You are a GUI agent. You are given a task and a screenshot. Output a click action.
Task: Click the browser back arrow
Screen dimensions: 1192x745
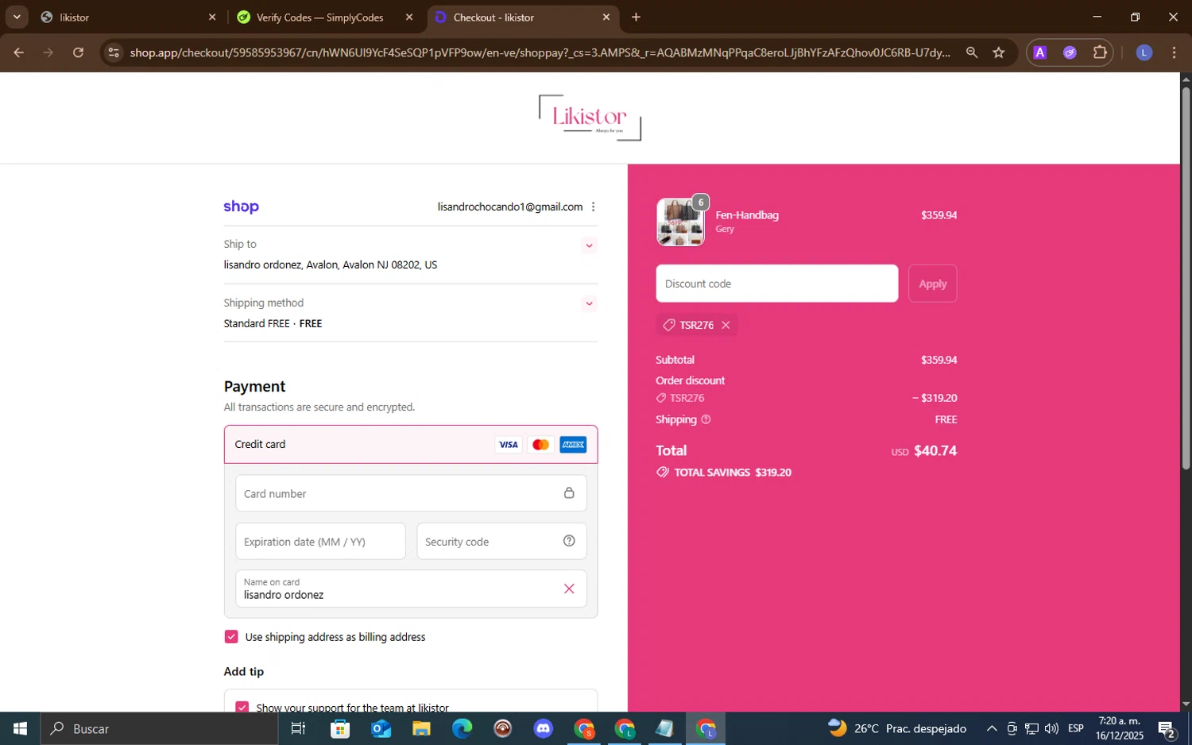(x=18, y=52)
